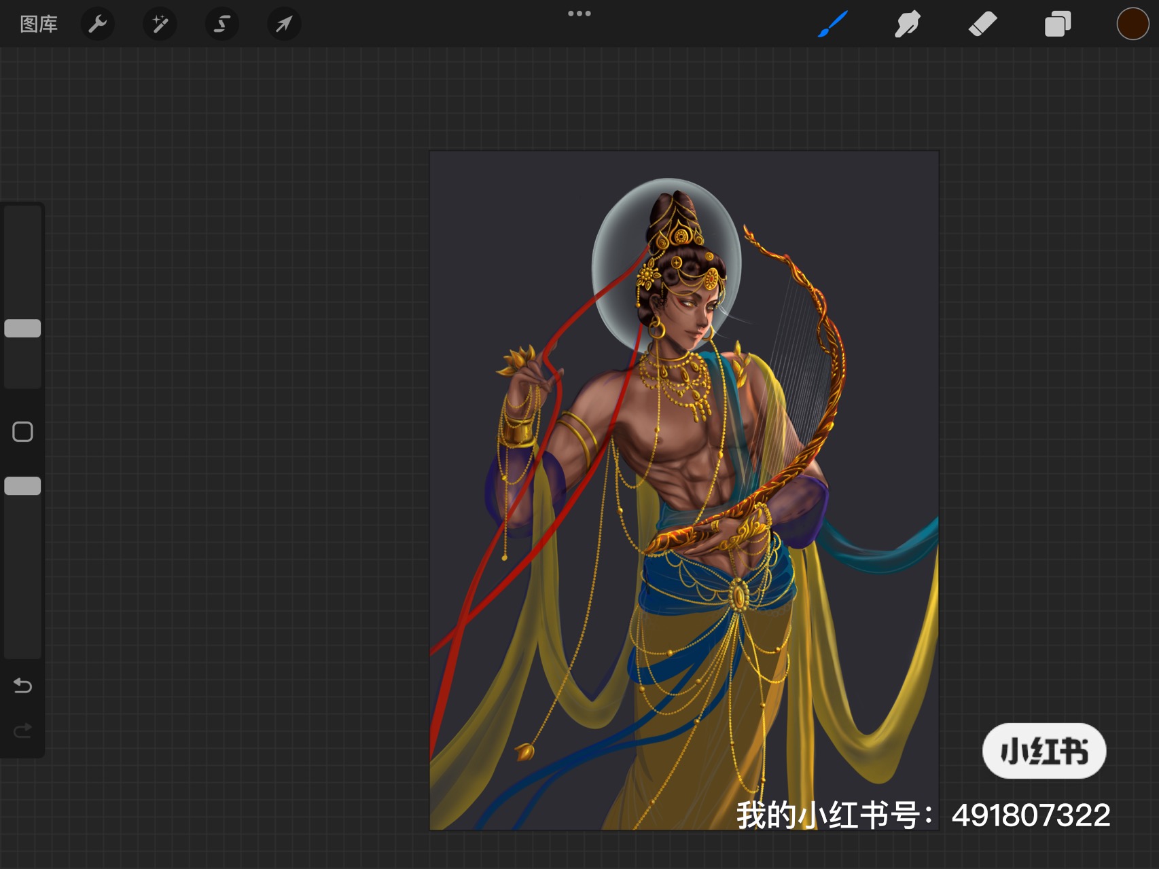1159x869 pixels.
Task: Select the Brush paint tool
Action: coord(833,24)
